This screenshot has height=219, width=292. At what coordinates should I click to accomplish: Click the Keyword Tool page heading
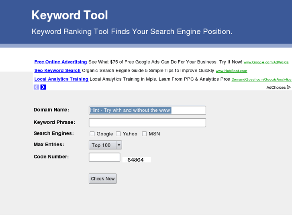pos(70,15)
